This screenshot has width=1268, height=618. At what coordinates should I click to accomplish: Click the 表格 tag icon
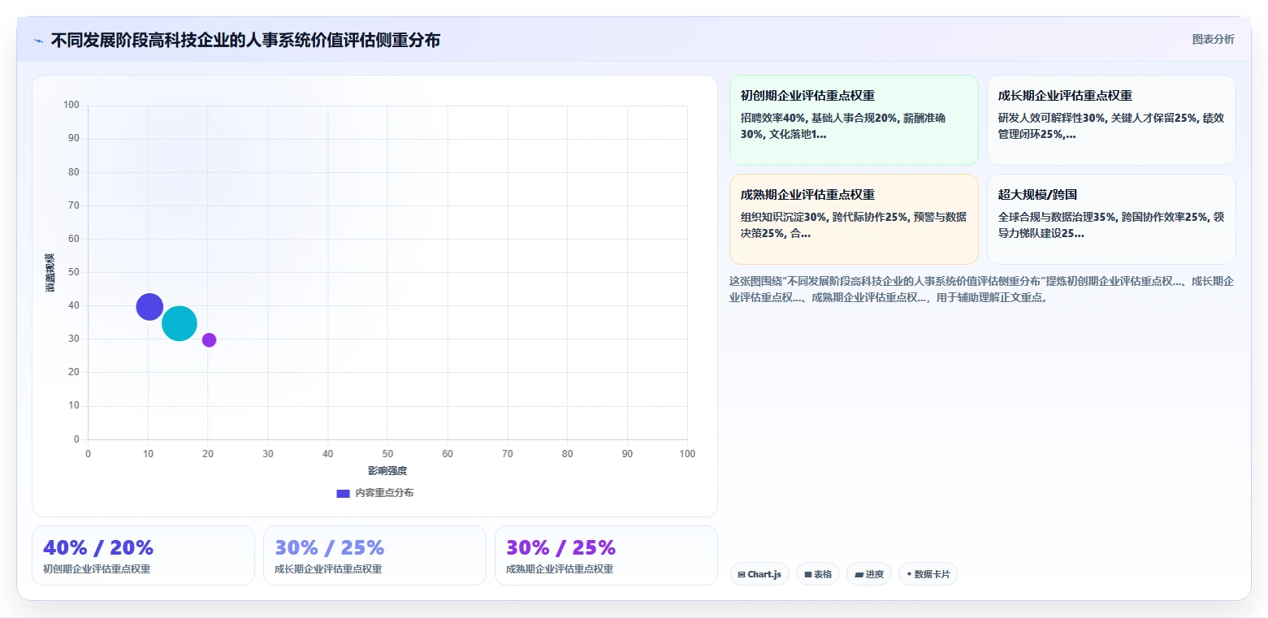[x=808, y=574]
